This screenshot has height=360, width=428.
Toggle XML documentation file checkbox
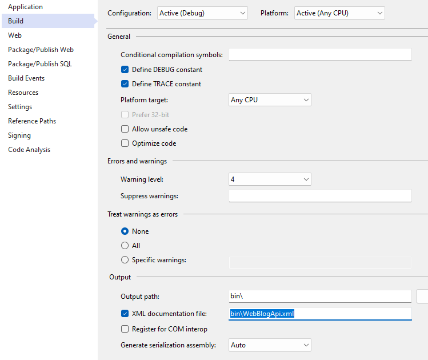point(125,314)
